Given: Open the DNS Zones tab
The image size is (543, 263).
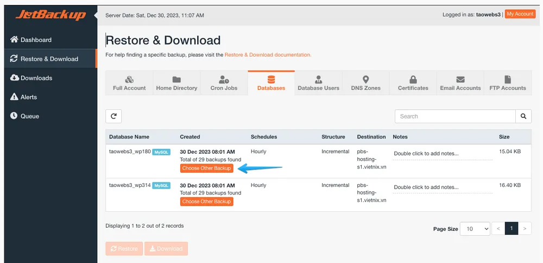Looking at the screenshot, I should pos(365,83).
